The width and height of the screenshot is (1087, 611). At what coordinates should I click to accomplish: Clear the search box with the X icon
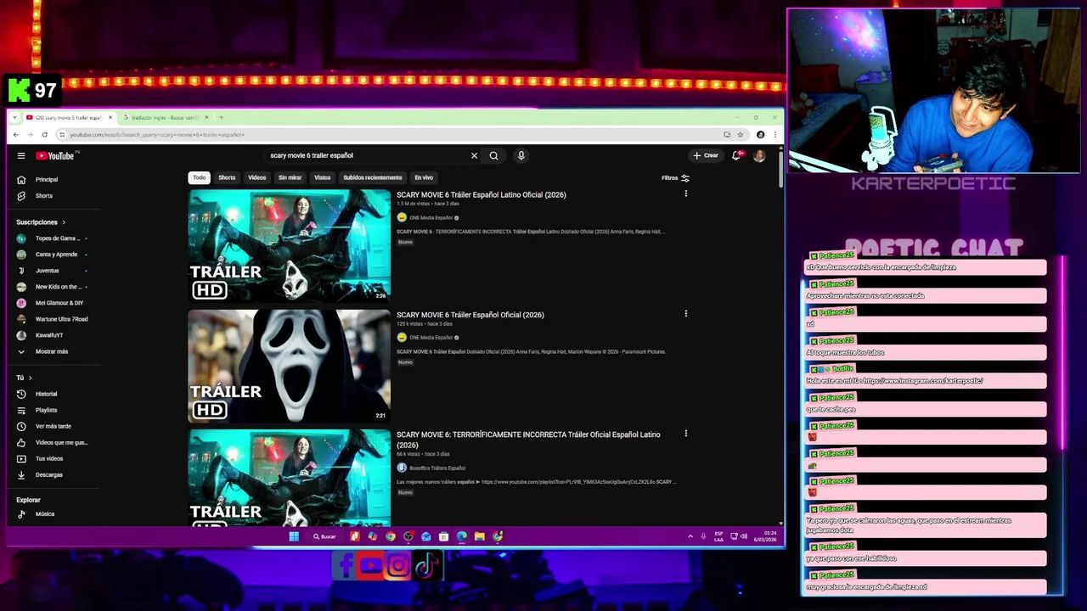click(x=474, y=155)
